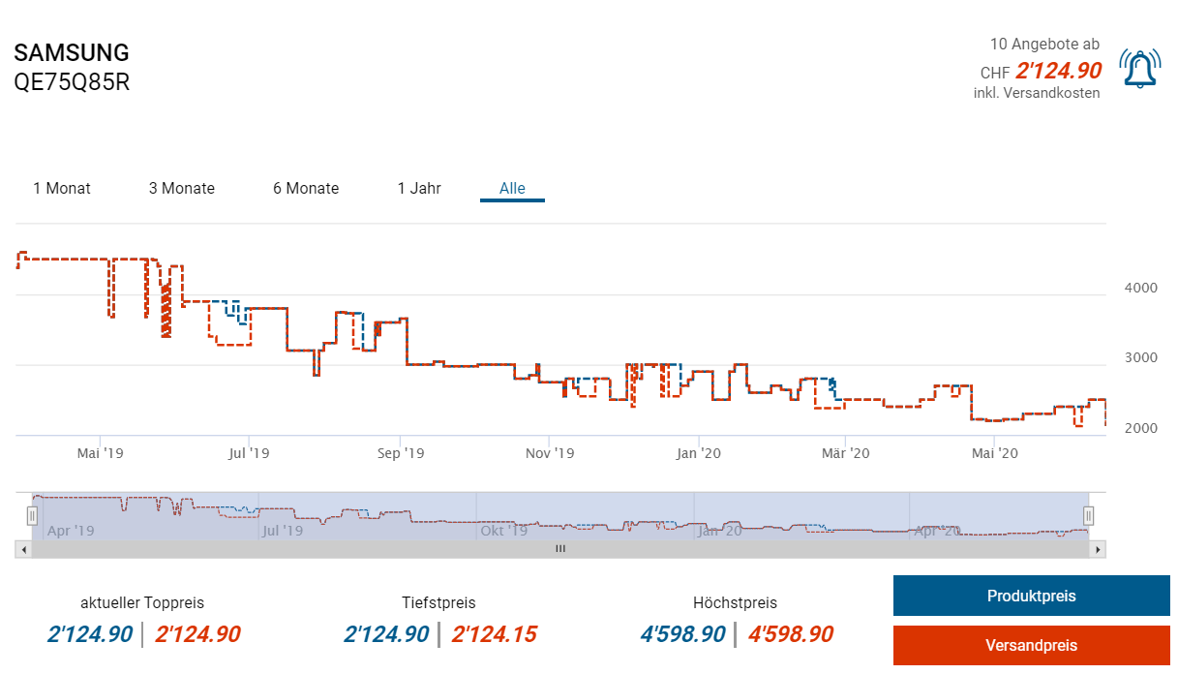Click the Jul '19 area in navigator
This screenshot has height=674, width=1178.
click(x=283, y=530)
